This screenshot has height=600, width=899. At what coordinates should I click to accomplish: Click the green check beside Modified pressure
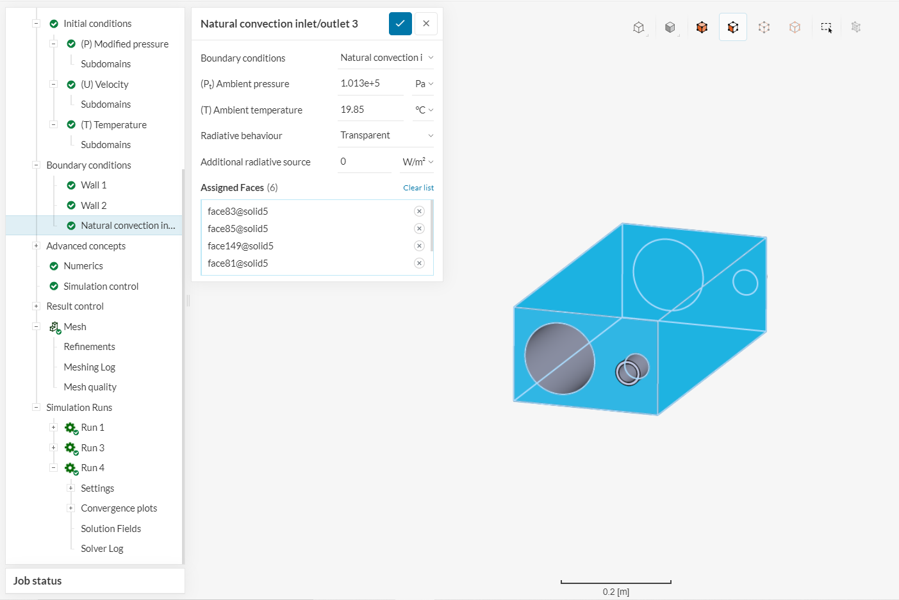coord(71,44)
